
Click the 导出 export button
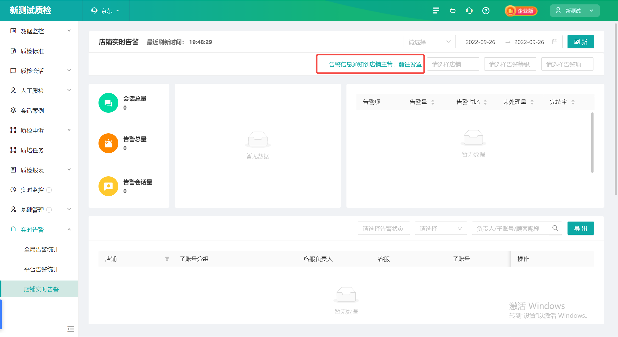[580, 228]
